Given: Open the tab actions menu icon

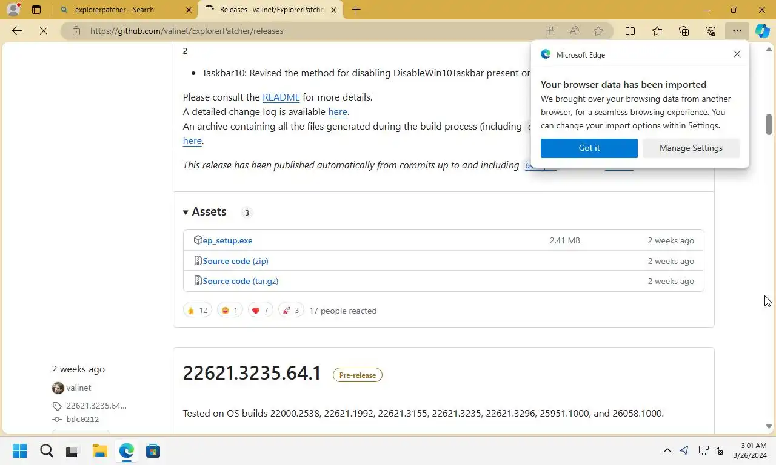Looking at the screenshot, I should pos(36,10).
